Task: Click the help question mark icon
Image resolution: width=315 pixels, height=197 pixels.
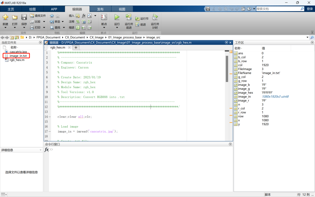Action: [x=249, y=9]
